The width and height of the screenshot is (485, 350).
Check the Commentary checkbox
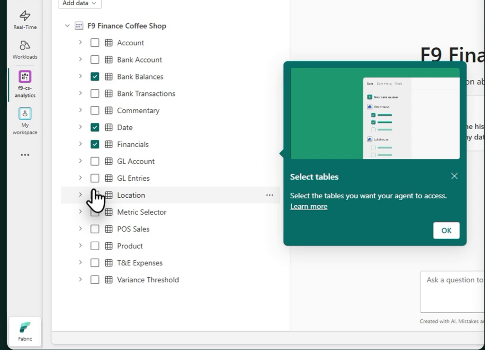(95, 111)
